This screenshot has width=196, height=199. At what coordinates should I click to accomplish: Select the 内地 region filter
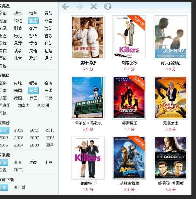[x=18, y=83]
